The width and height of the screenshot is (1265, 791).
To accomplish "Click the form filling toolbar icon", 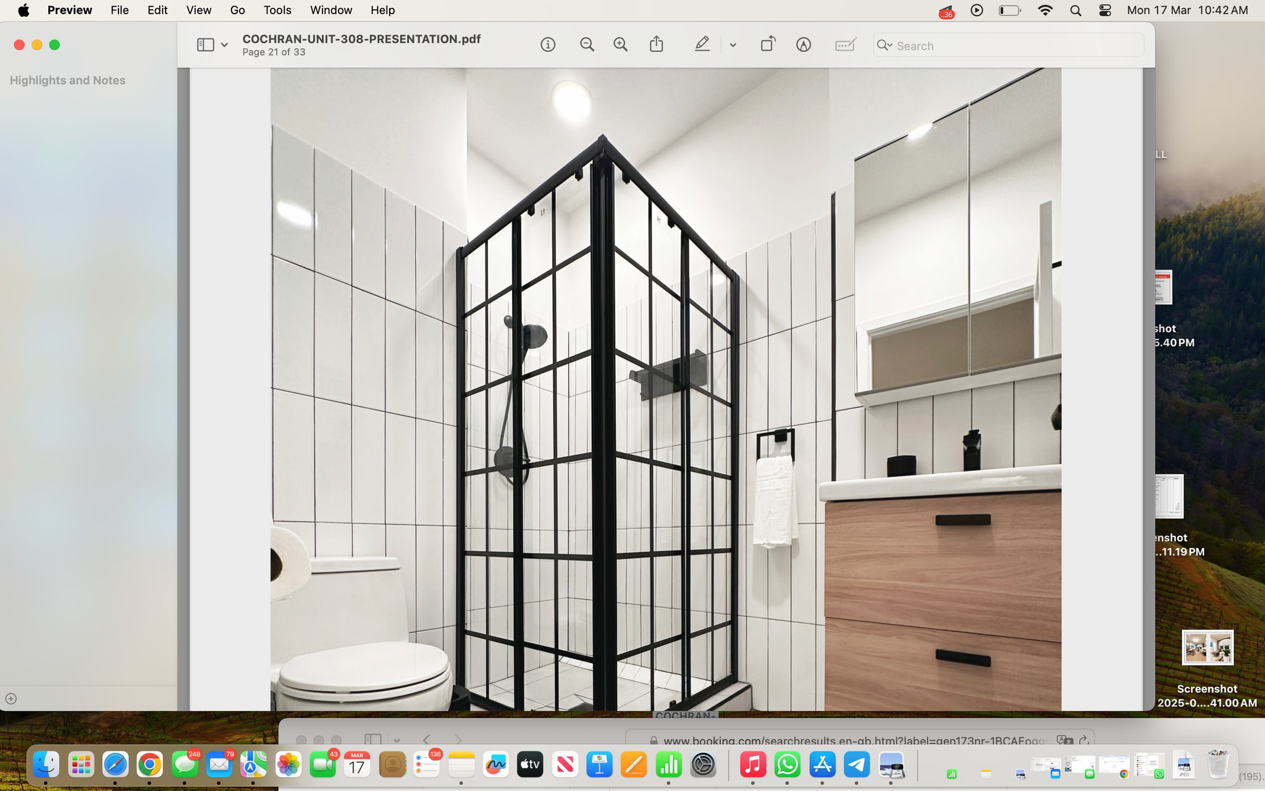I will click(x=845, y=44).
